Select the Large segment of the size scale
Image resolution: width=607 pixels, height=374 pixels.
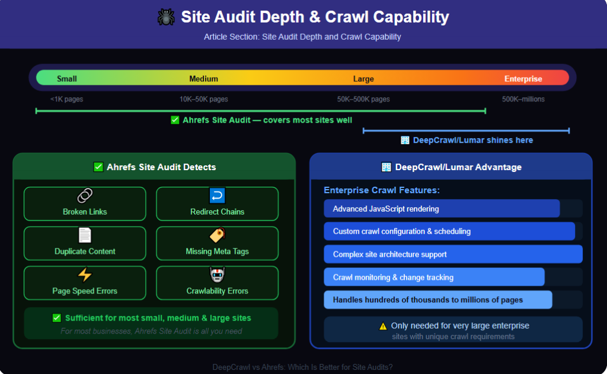363,79
